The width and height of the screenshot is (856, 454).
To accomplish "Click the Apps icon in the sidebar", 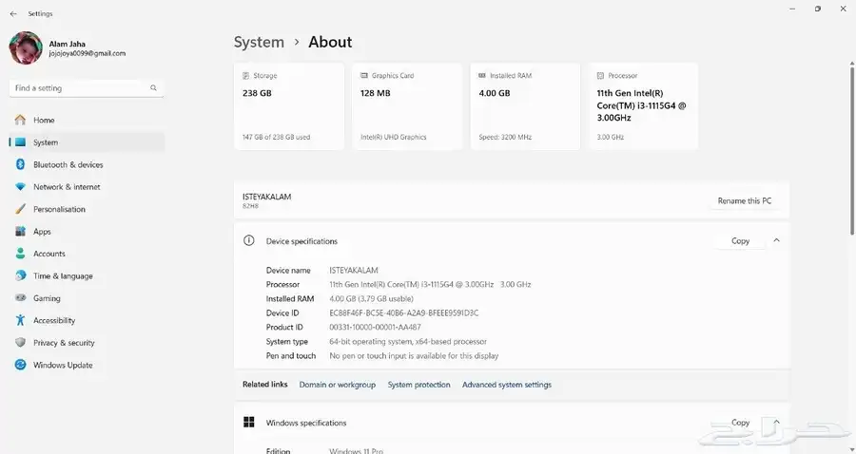I will pyautogui.click(x=20, y=232).
